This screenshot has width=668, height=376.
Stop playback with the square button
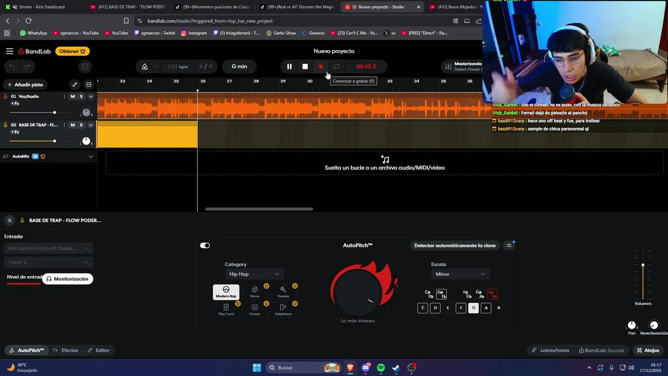point(305,66)
